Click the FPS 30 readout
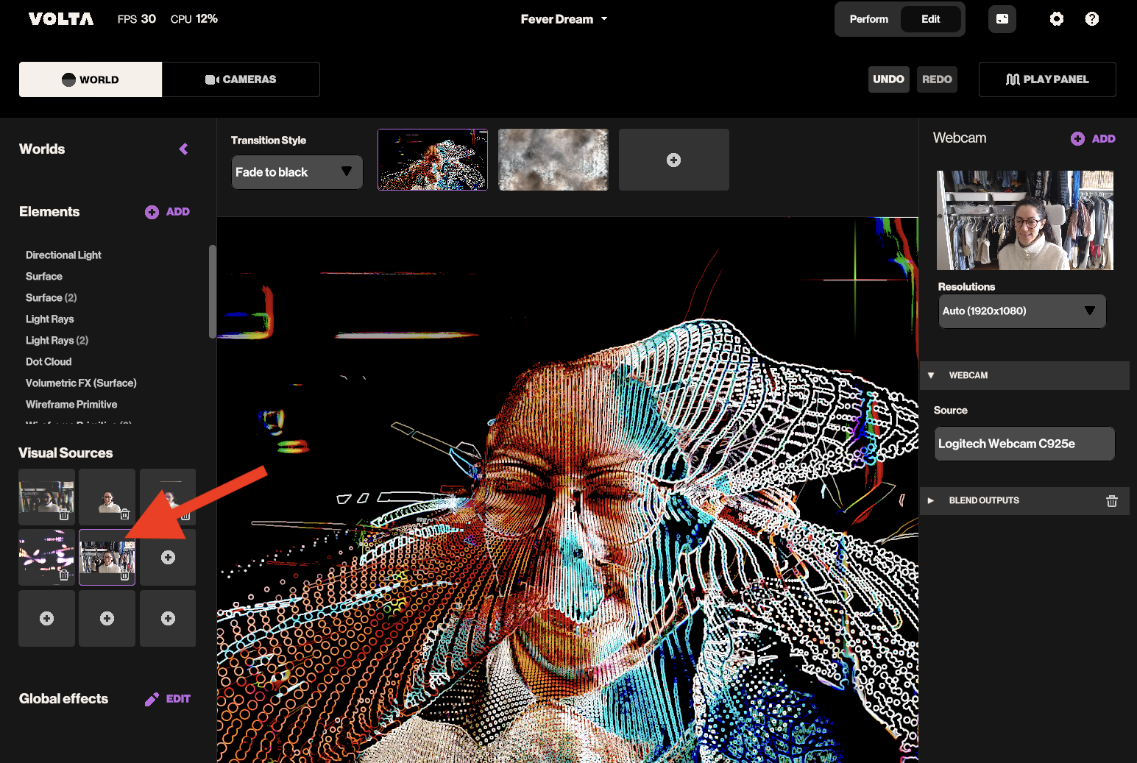Image resolution: width=1137 pixels, height=763 pixels. point(137,19)
